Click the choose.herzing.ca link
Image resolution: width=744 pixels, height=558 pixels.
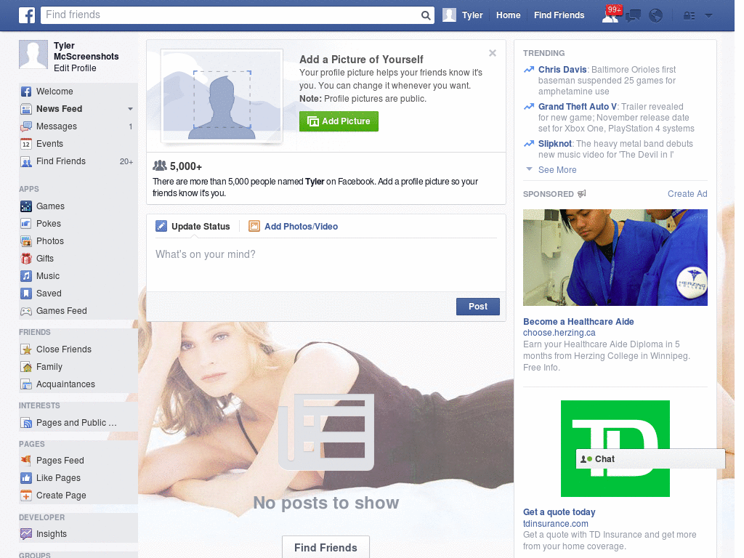[559, 333]
